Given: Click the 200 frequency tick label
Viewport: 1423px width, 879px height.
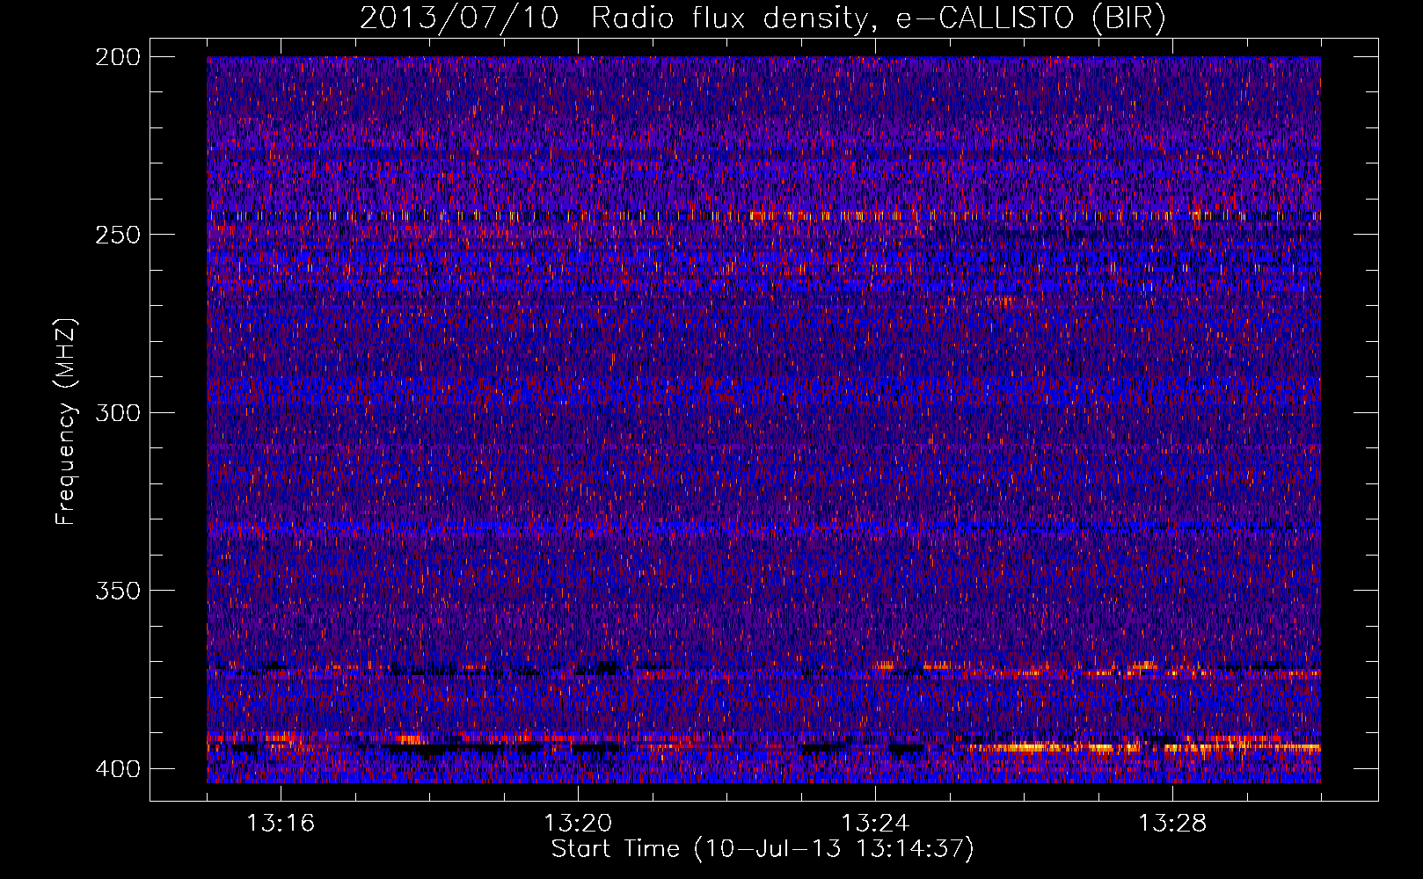Looking at the screenshot, I should point(118,57).
